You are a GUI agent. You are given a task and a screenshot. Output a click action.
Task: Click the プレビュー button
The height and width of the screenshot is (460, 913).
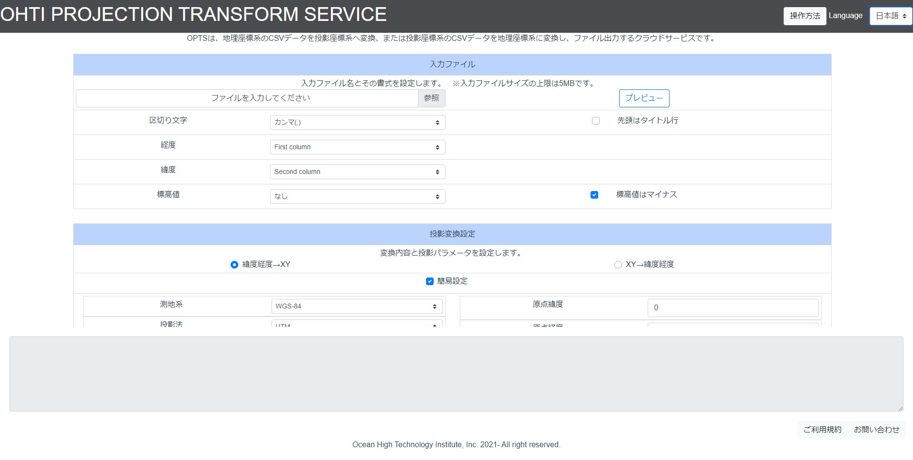pyautogui.click(x=644, y=98)
